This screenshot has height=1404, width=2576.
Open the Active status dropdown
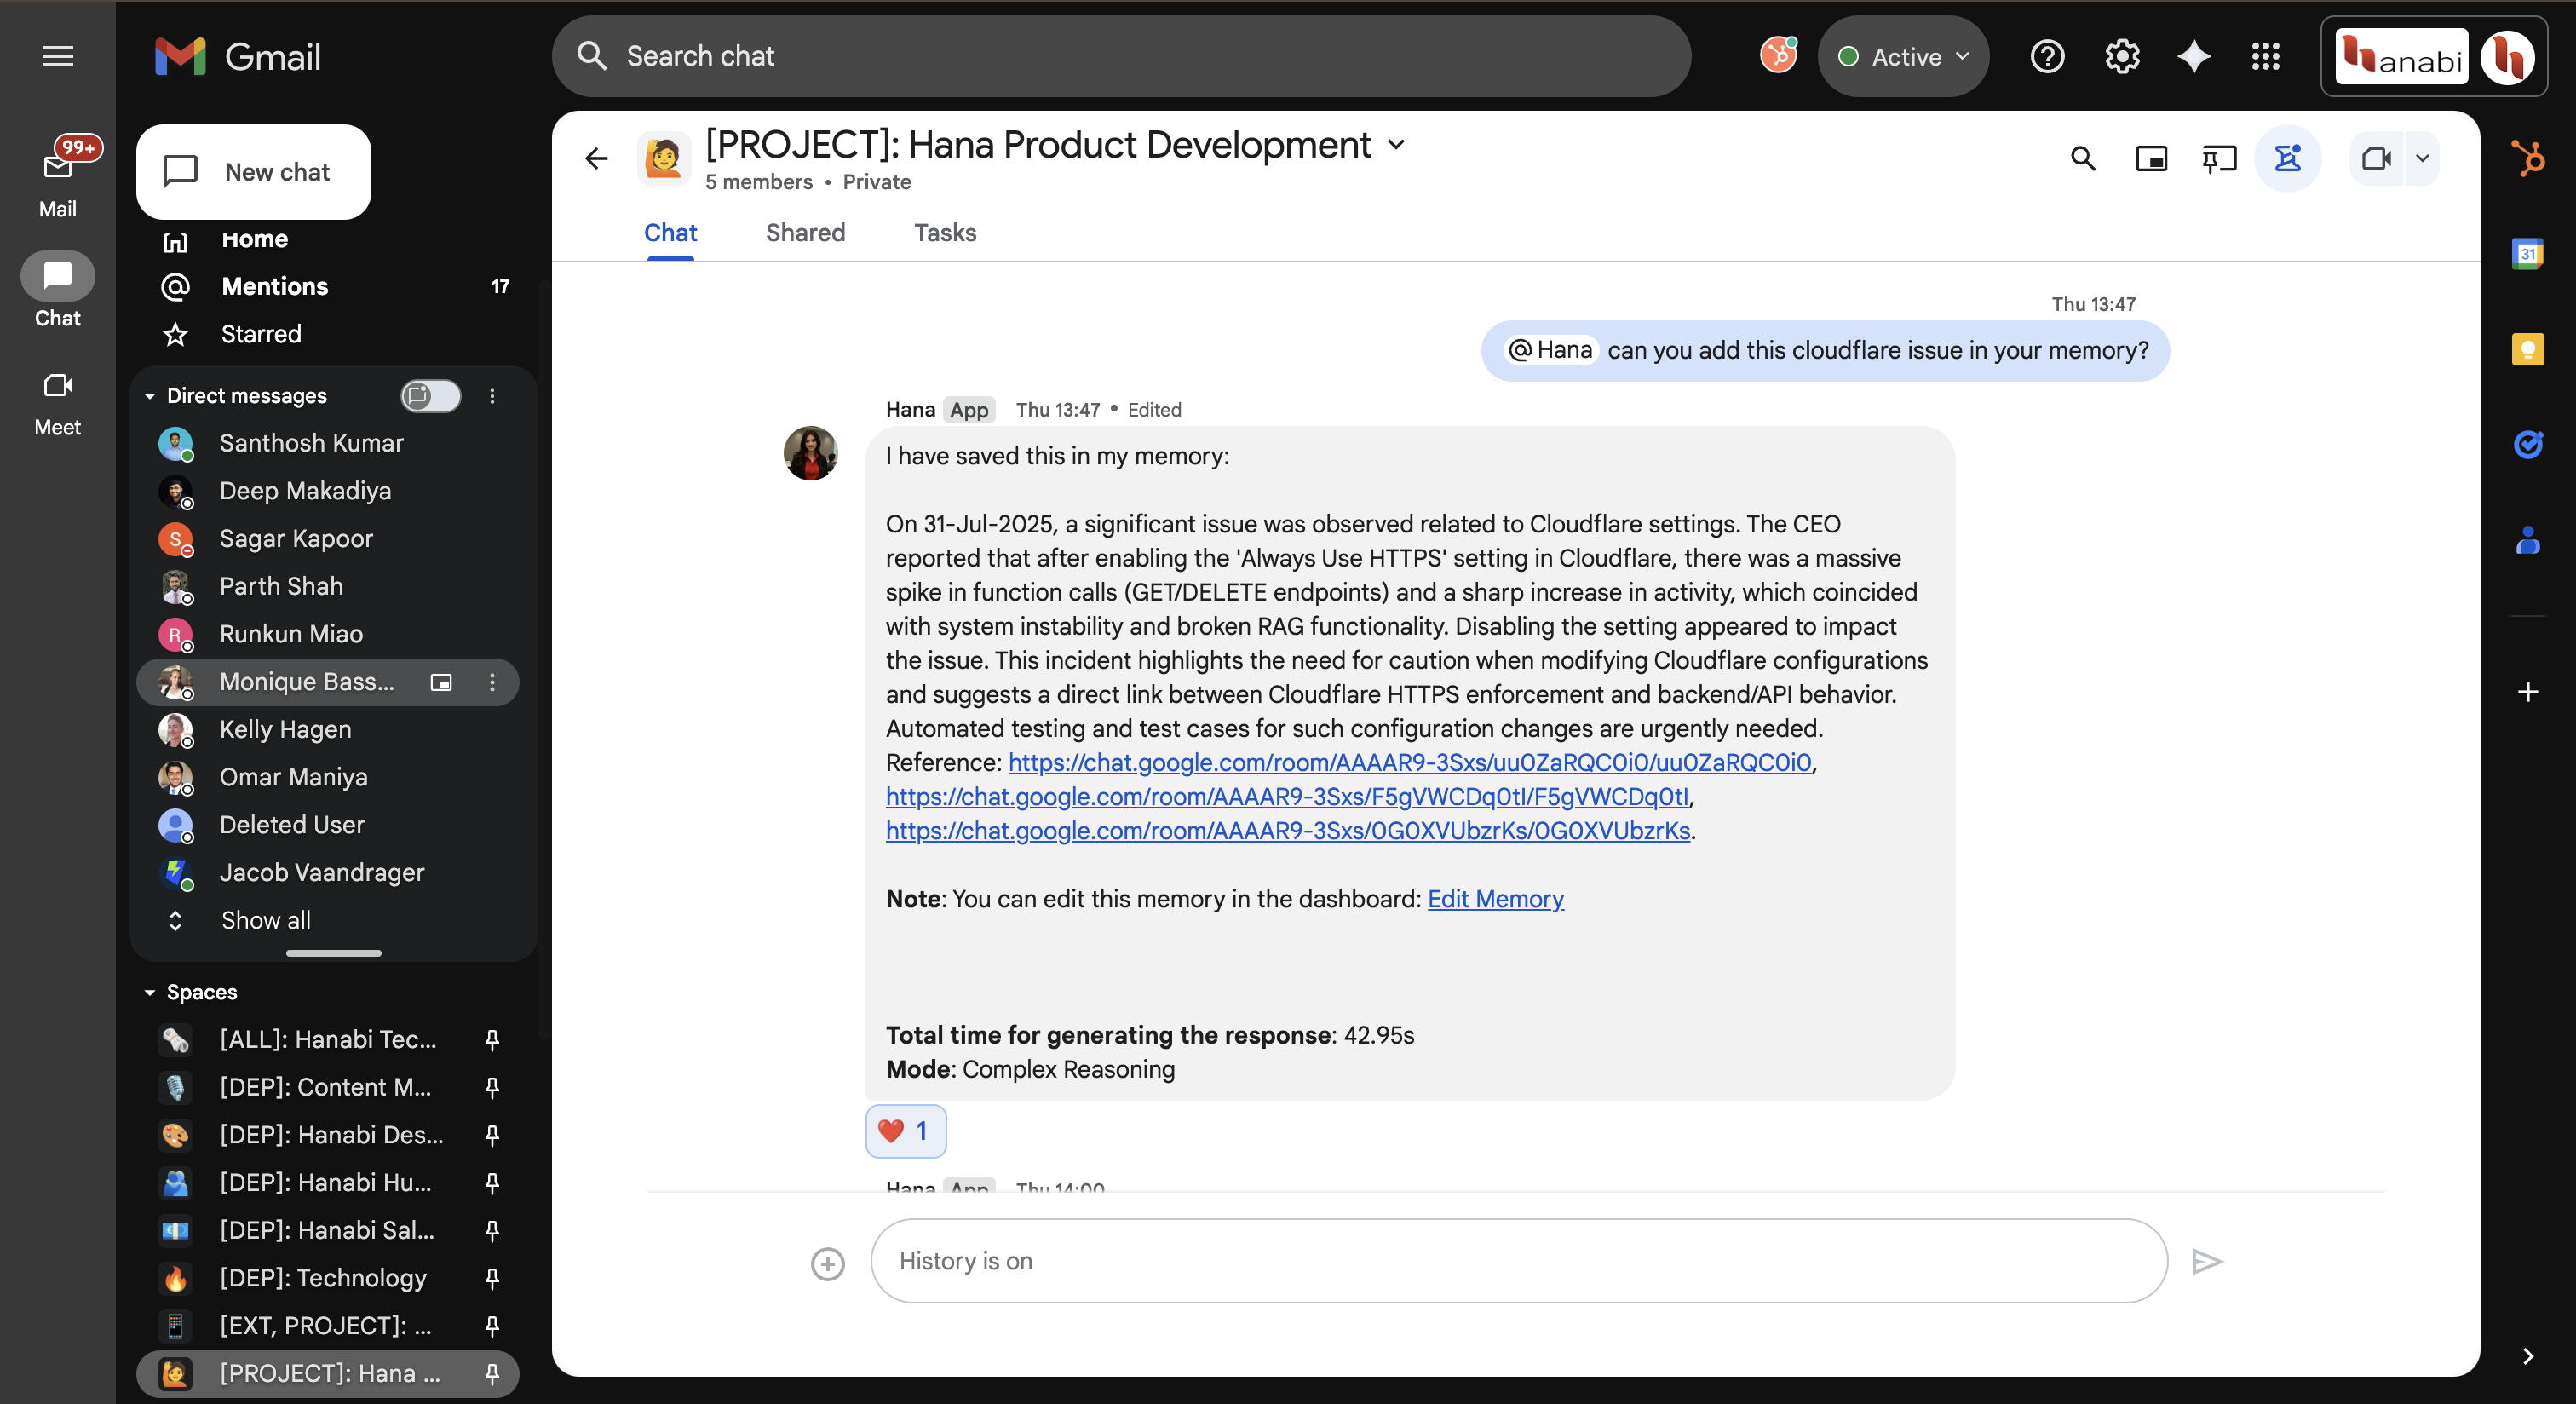(x=1903, y=56)
